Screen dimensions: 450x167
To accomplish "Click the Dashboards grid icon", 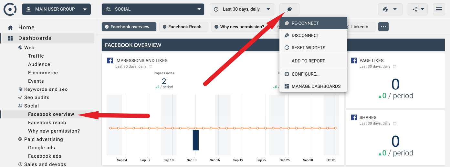I will pos(10,38).
